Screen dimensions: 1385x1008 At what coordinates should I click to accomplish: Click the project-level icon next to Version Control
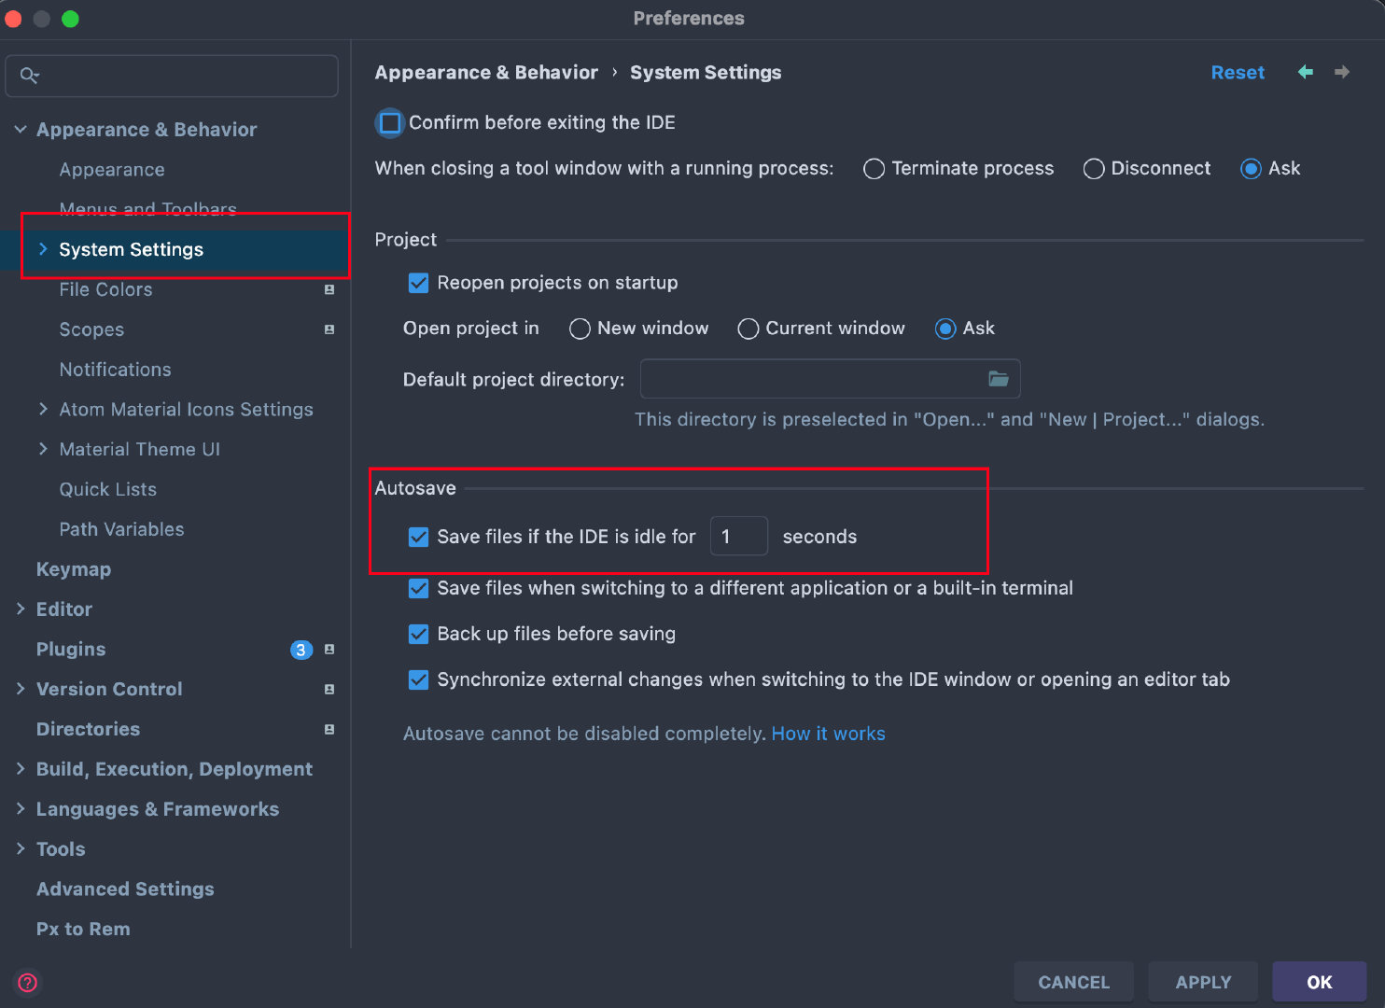[x=329, y=689]
